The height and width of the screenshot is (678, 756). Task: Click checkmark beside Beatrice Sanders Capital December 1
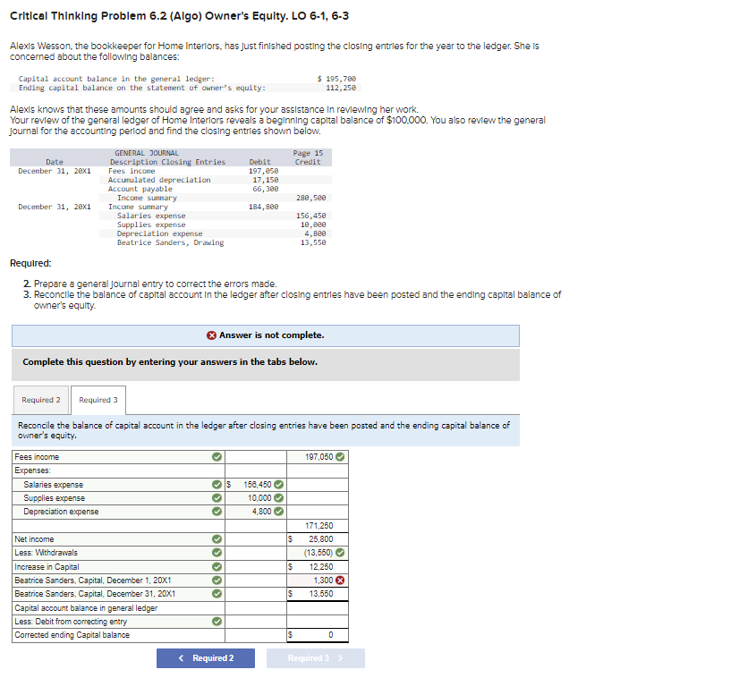point(216,578)
